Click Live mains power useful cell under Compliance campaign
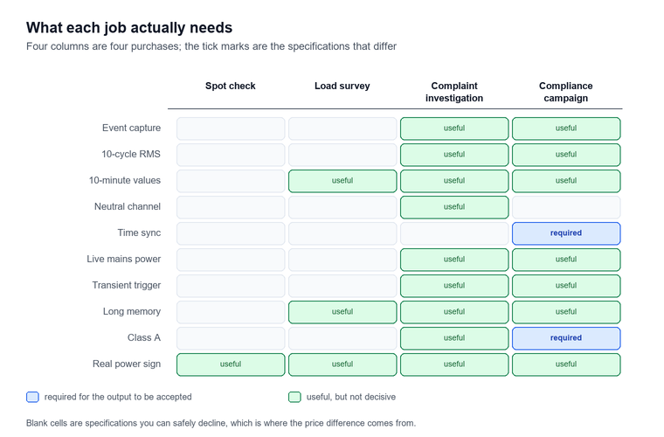Image resolution: width=664 pixels, height=437 pixels. (x=566, y=260)
